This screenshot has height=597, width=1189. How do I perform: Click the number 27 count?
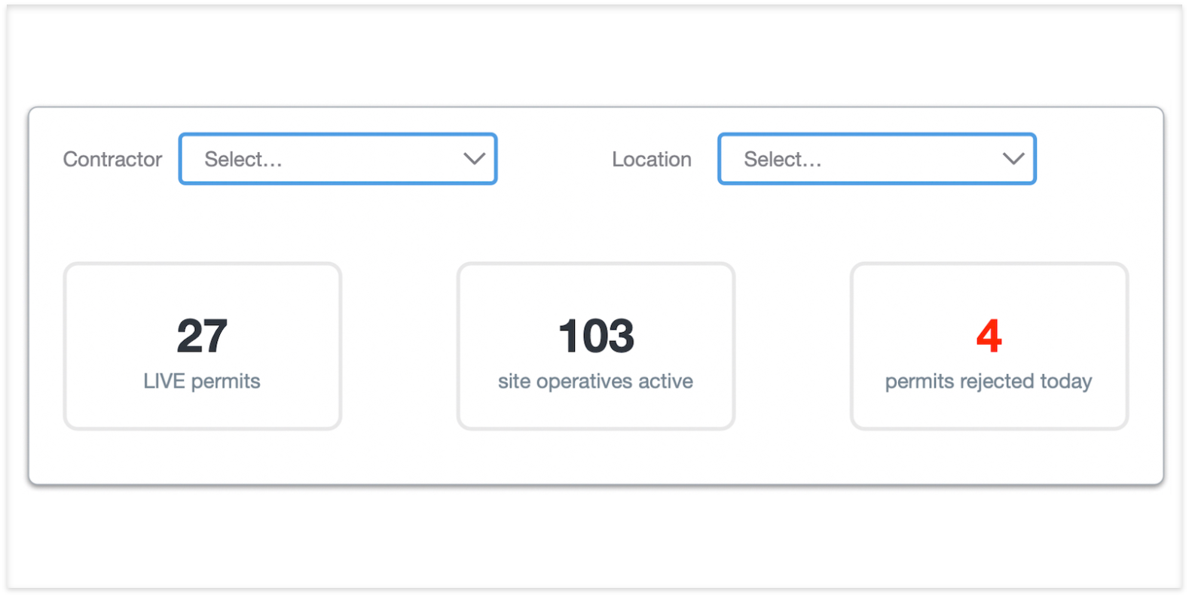tap(202, 336)
